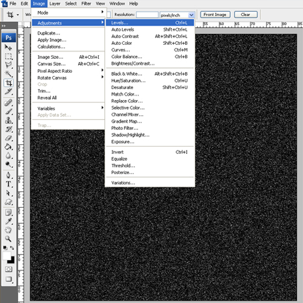Choose Duplicate... menu item
This screenshot has width=303, height=303.
(68, 33)
